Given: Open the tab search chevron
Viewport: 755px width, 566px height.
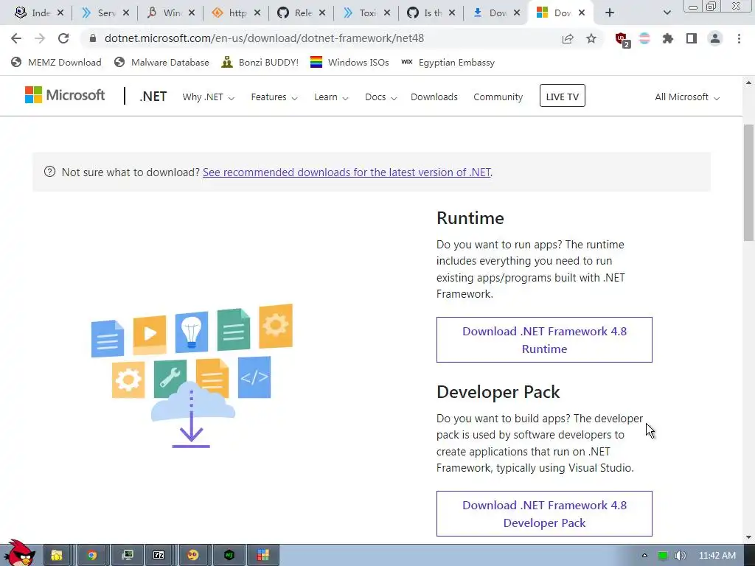Looking at the screenshot, I should (x=667, y=13).
